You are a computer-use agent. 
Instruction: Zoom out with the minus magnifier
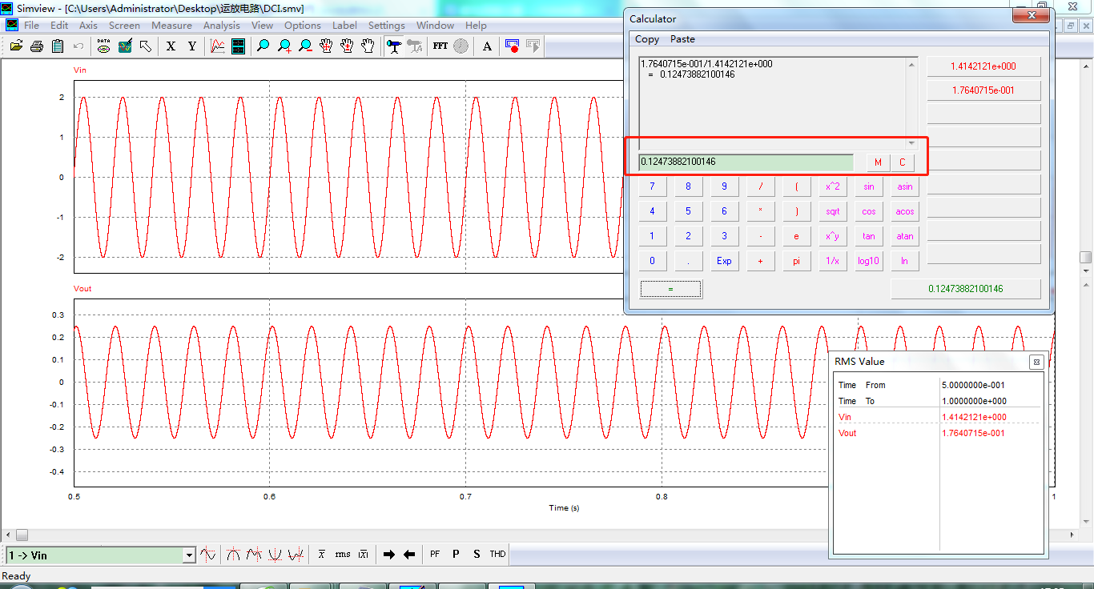(305, 46)
